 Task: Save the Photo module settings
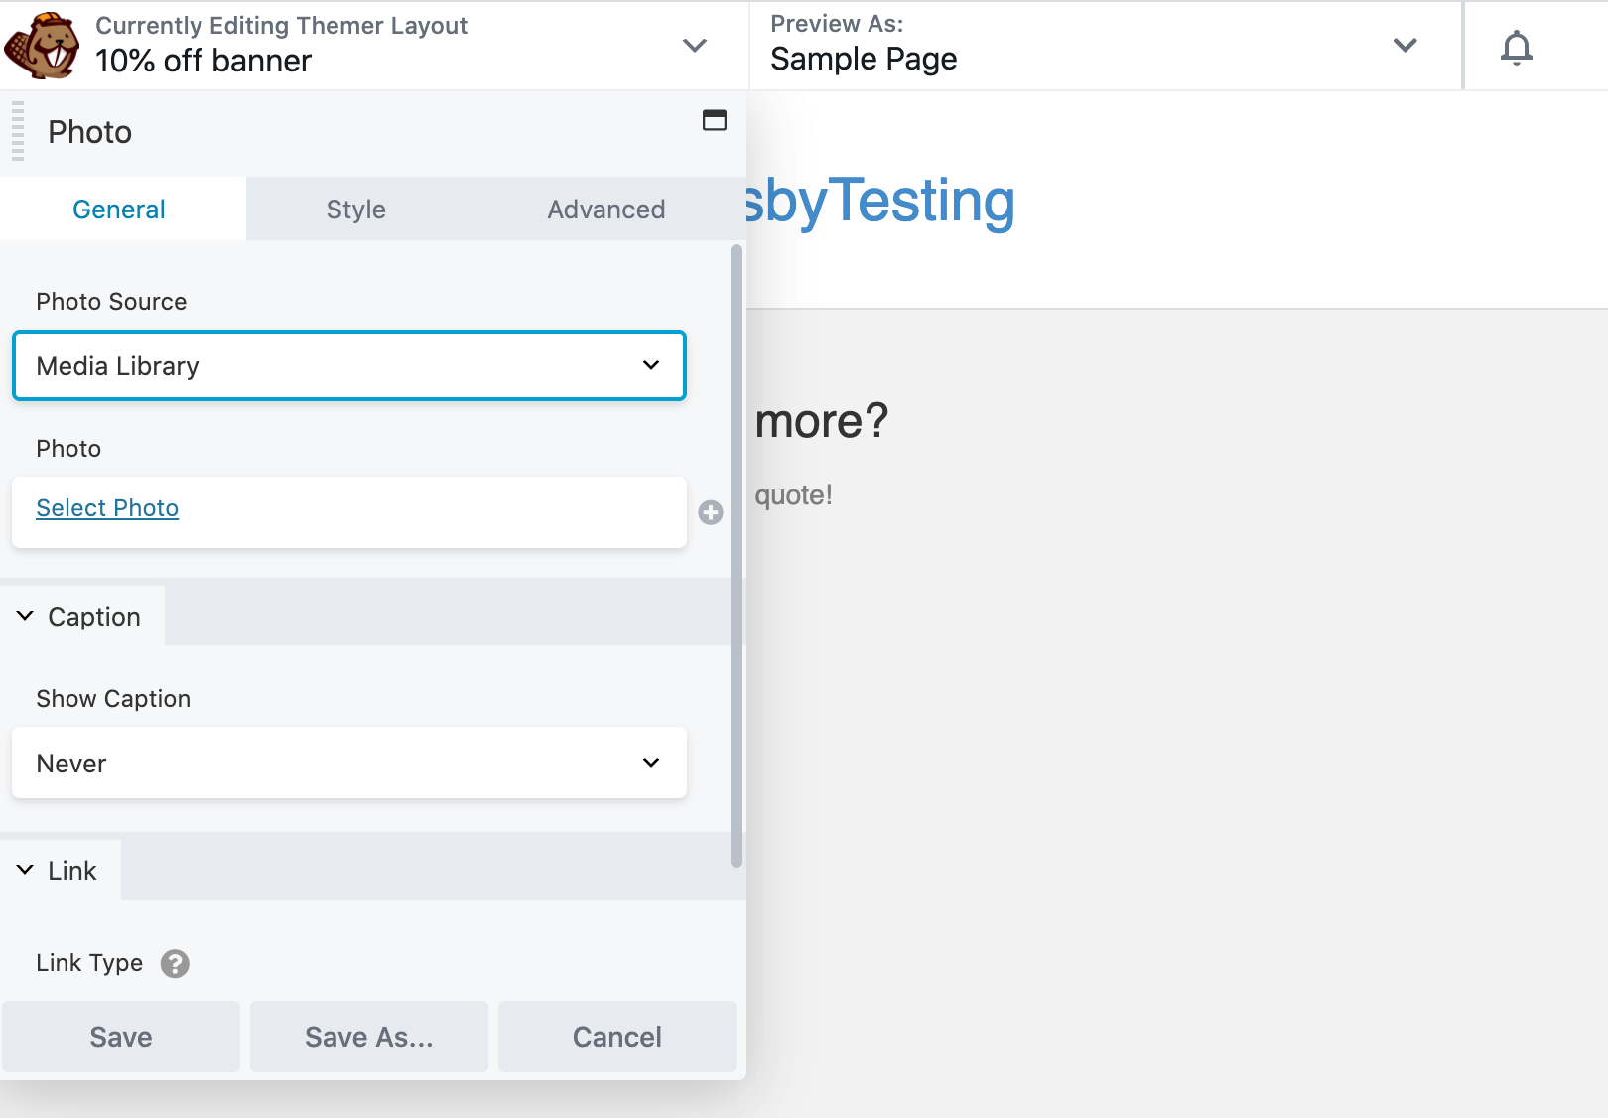pyautogui.click(x=120, y=1036)
